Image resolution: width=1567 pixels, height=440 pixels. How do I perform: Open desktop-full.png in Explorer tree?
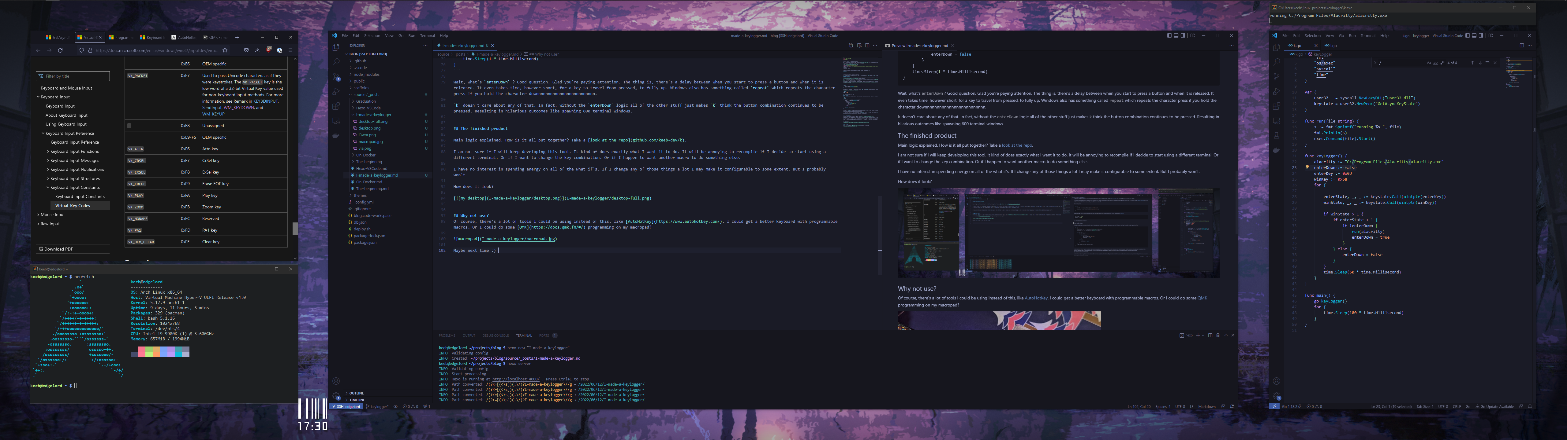(373, 122)
